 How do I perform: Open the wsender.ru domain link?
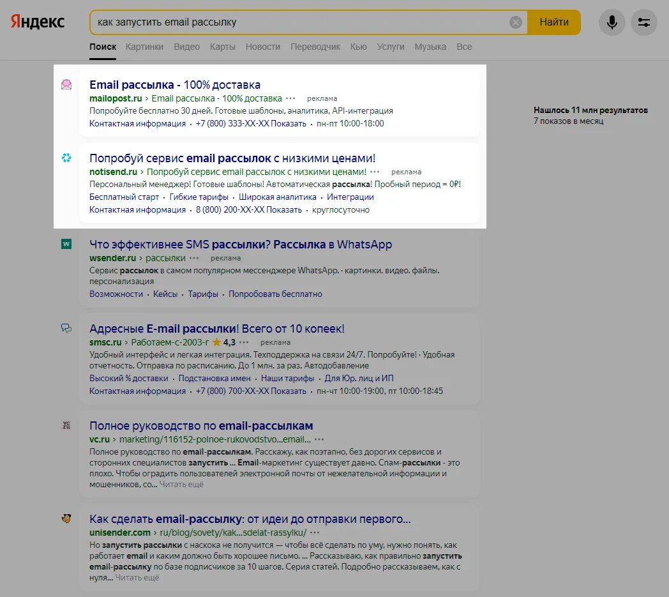pos(112,258)
